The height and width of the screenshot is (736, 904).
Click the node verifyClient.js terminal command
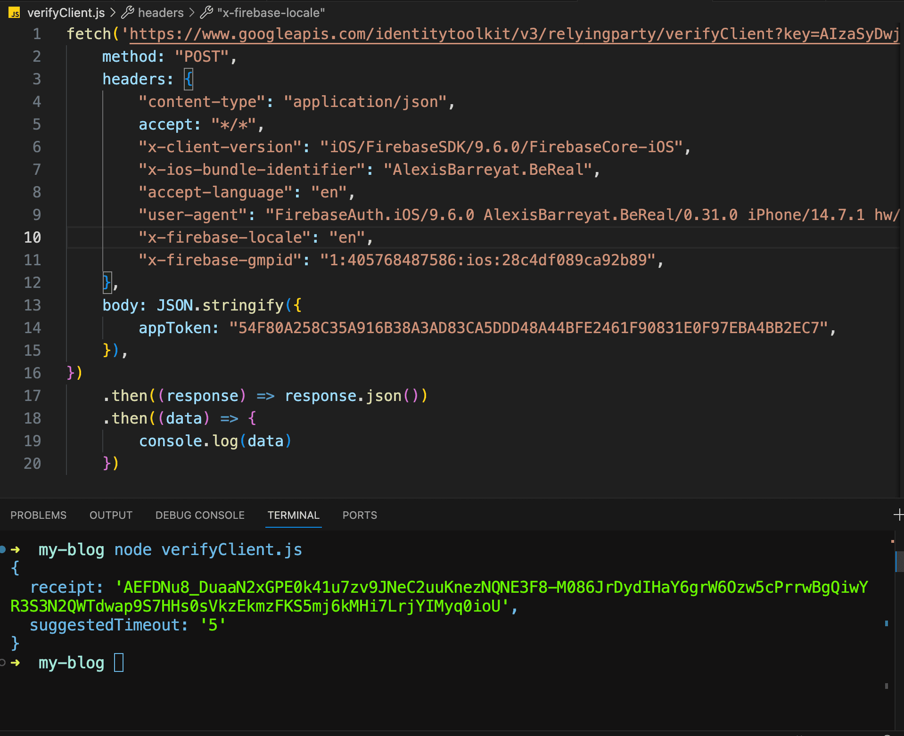(208, 550)
